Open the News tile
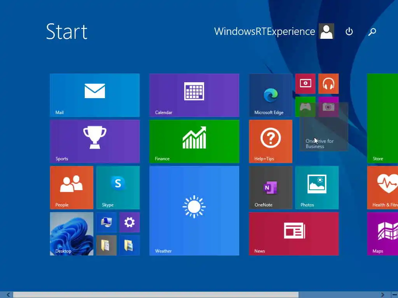 pyautogui.click(x=294, y=234)
